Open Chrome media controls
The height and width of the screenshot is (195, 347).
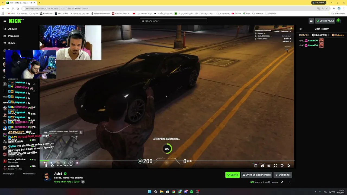[x=334, y=8]
